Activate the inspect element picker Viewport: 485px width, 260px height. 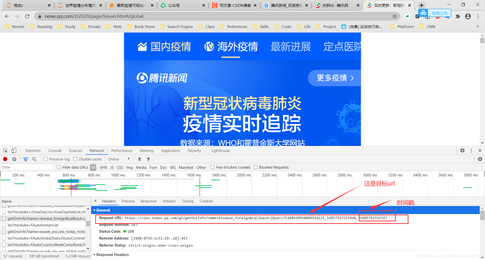[5, 151]
